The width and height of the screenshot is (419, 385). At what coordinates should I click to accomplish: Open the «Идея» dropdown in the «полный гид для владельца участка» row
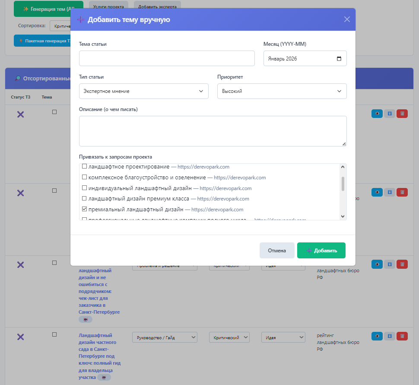point(283,337)
